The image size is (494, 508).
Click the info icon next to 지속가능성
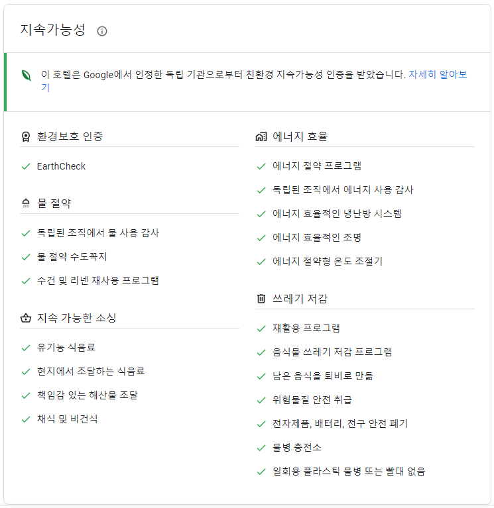[102, 31]
